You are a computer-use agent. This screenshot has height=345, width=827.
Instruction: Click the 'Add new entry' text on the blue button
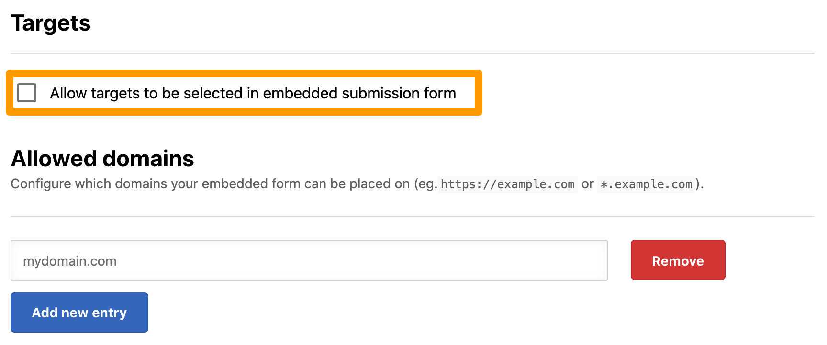[79, 313]
